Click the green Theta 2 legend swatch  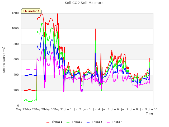pyautogui.click(x=68, y=122)
